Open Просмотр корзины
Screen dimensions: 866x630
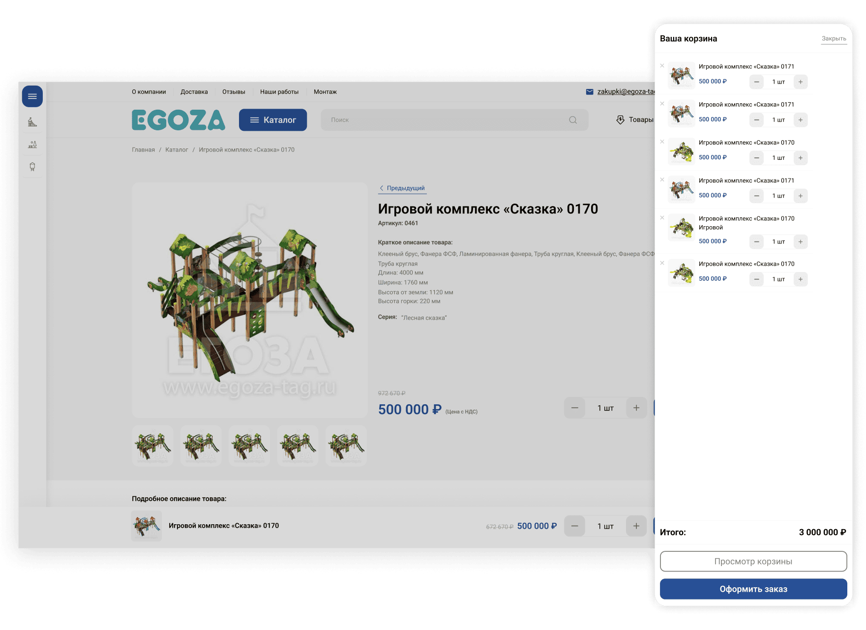pyautogui.click(x=753, y=561)
